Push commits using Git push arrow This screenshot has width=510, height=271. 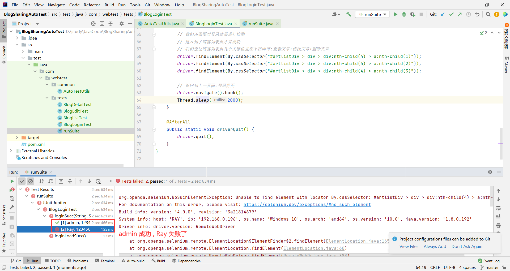(x=460, y=14)
